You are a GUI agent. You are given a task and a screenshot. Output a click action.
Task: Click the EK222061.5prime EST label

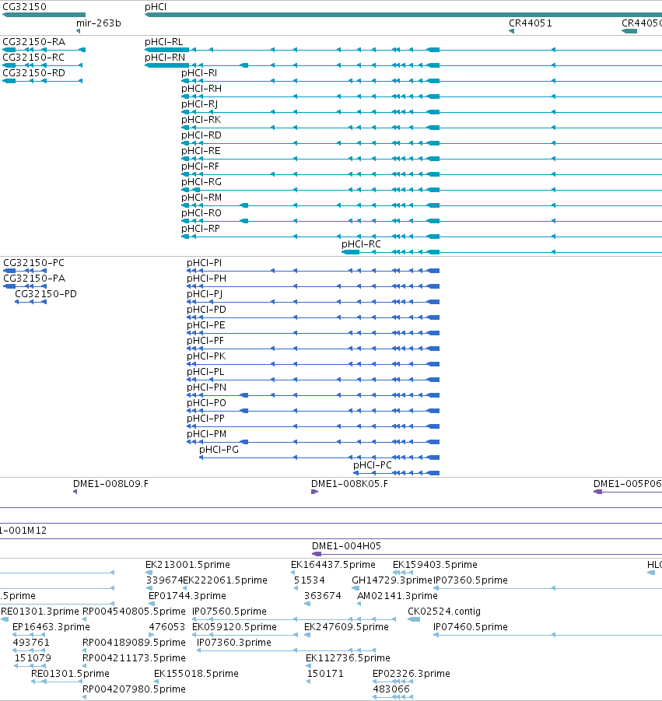pos(226,580)
